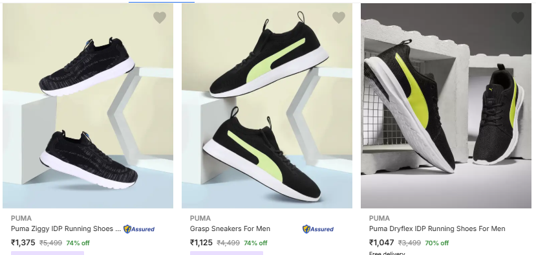The image size is (536, 255).
Task: Click PUMA brand label above Grasp Sneakers
Action: pyautogui.click(x=200, y=218)
